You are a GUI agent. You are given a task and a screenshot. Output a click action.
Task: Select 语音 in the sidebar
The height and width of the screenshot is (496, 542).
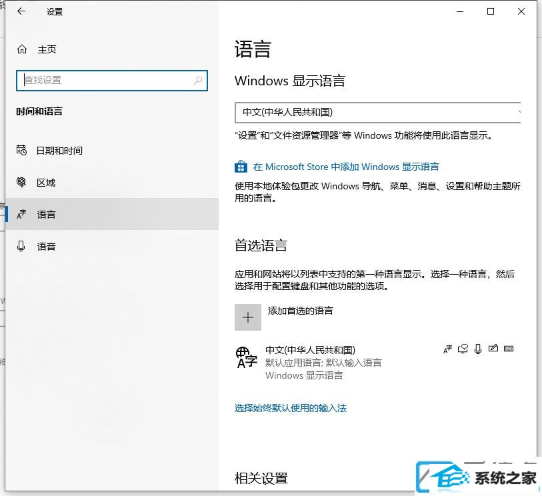[112, 247]
